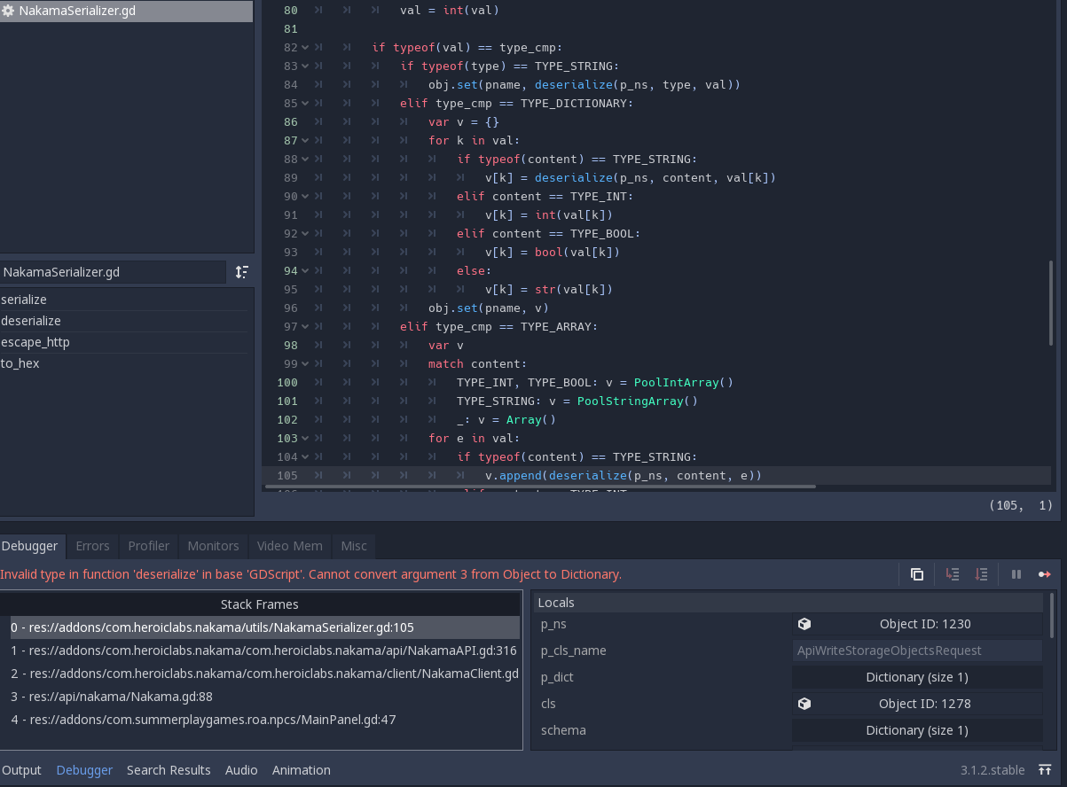Open the Search Results bottom panel
Image resolution: width=1067 pixels, height=787 pixels.
pos(169,770)
